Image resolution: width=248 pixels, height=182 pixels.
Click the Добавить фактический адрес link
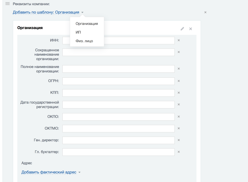49,172
